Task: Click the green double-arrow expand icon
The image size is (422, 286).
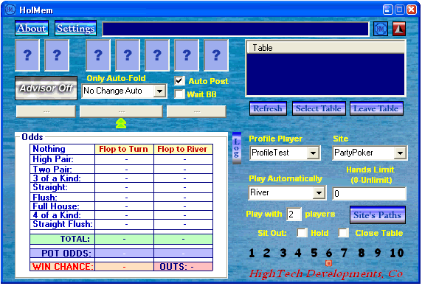Action: pyautogui.click(x=121, y=123)
